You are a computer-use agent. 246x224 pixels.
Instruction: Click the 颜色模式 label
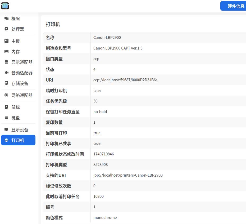54,218
